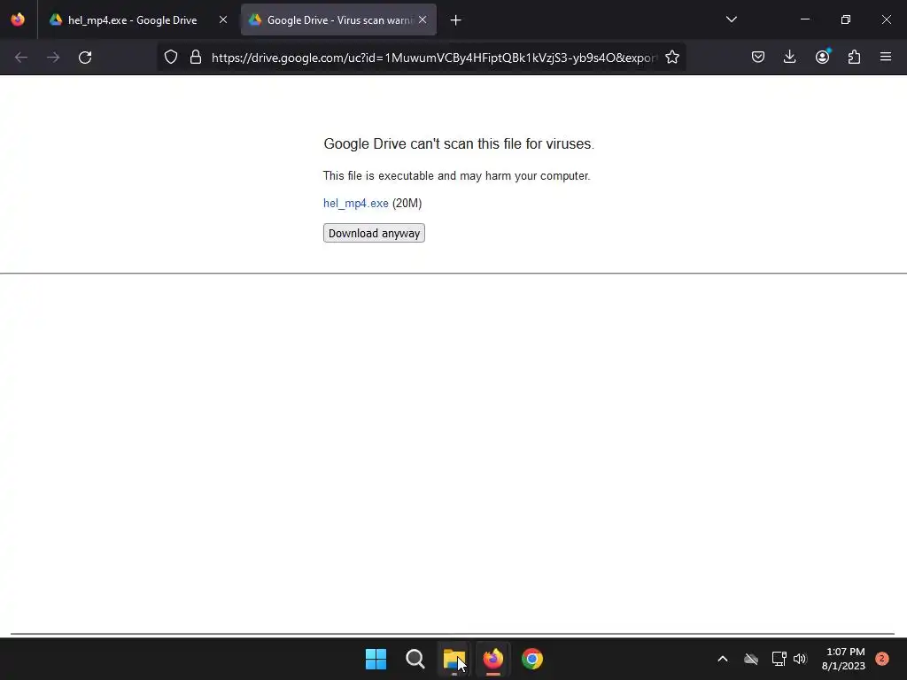The width and height of the screenshot is (907, 680).
Task: Open the volume speaker tray icon
Action: tap(800, 659)
